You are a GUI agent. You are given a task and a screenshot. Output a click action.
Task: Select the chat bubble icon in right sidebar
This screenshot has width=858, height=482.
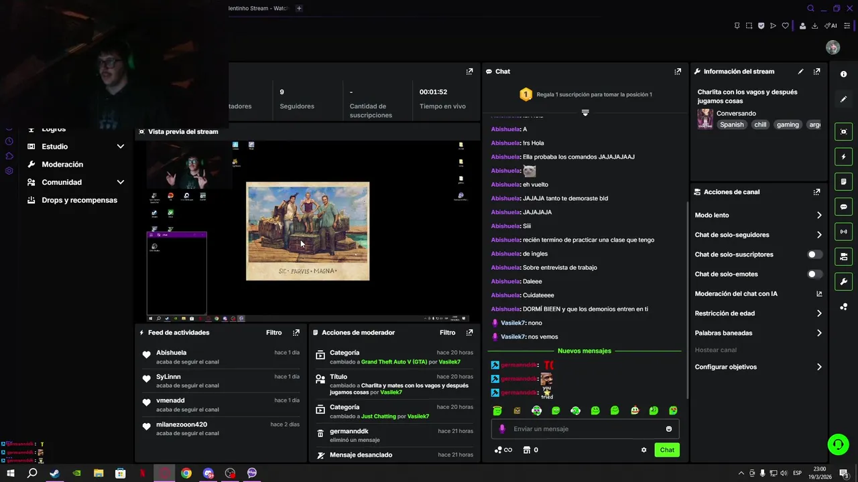click(x=844, y=207)
